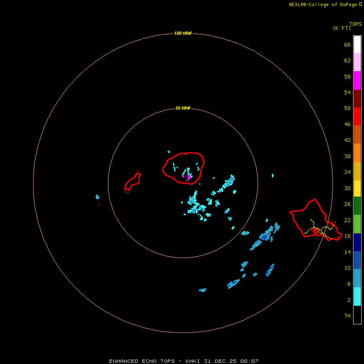Click the "50 NMI" range ring label
The width and height of the screenshot is (364, 364).
pos(183,108)
